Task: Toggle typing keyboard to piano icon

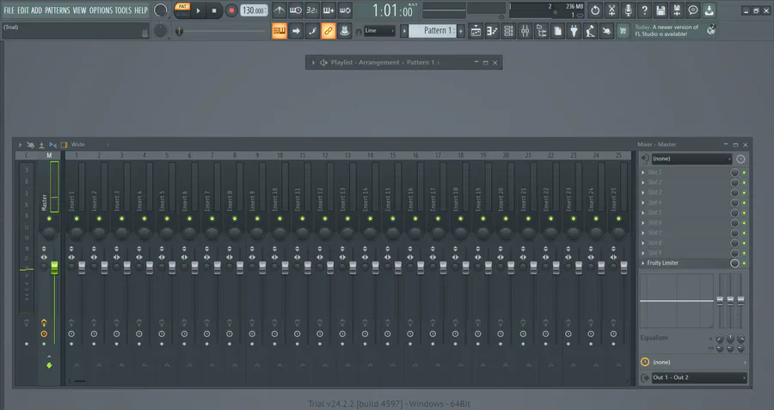Action: pos(279,31)
